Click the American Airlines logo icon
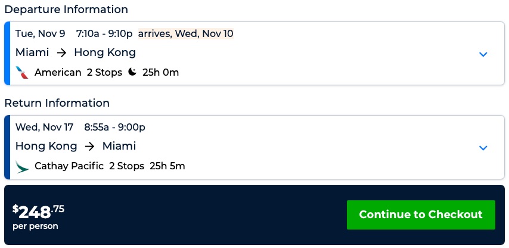 [x=22, y=73]
